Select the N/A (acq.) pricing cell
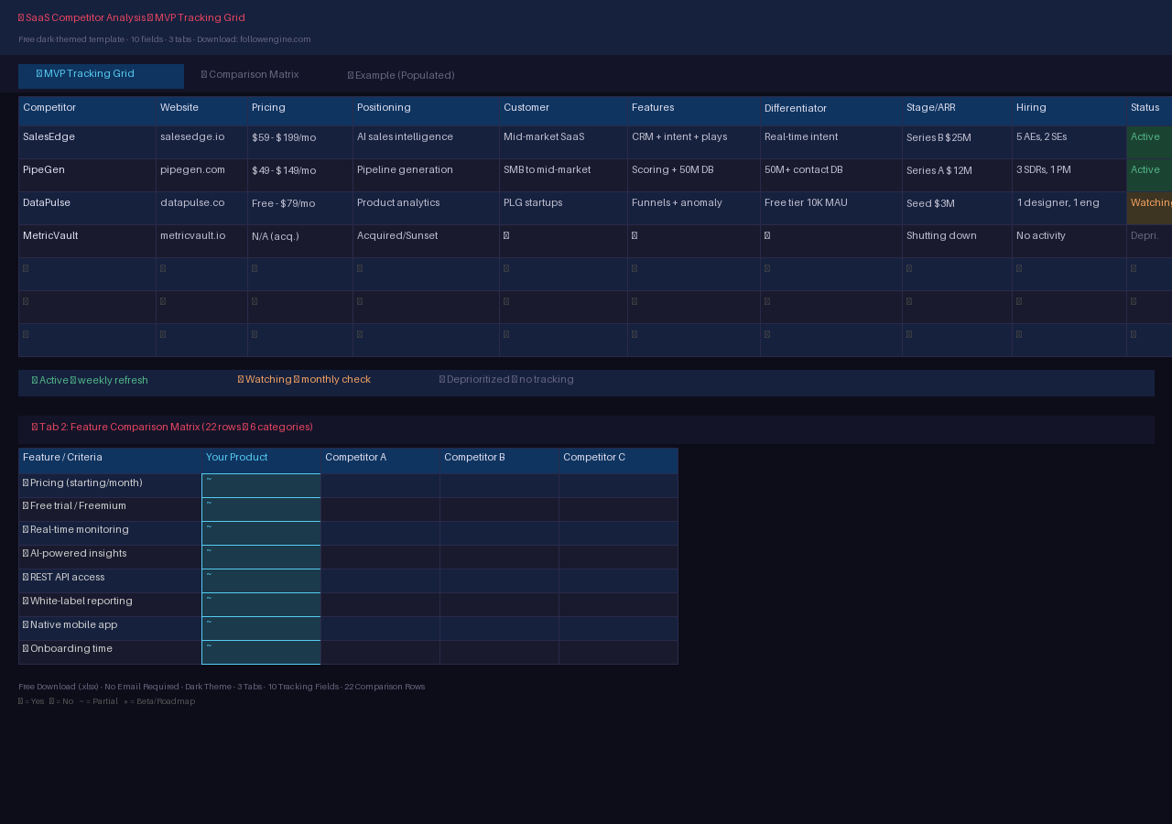Viewport: 1172px width, 824px height. click(299, 242)
